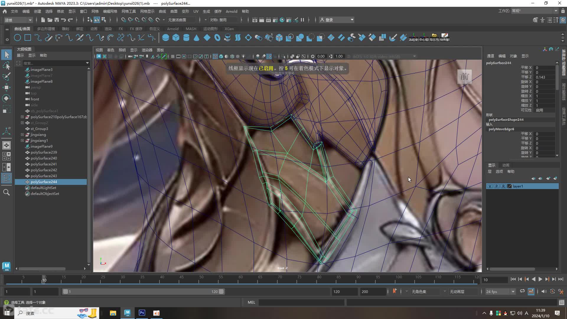Open the 编辑网格 menu

pyautogui.click(x=110, y=11)
